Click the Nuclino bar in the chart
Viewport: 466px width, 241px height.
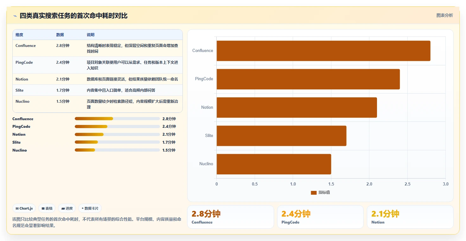[274, 164]
